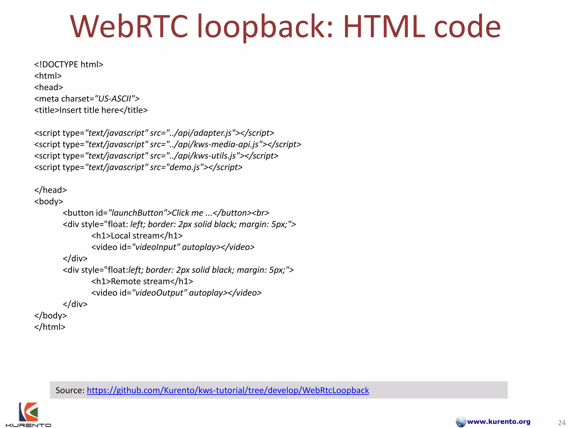Select the kws-utils.js script line
571x428 pixels.
tap(156, 156)
